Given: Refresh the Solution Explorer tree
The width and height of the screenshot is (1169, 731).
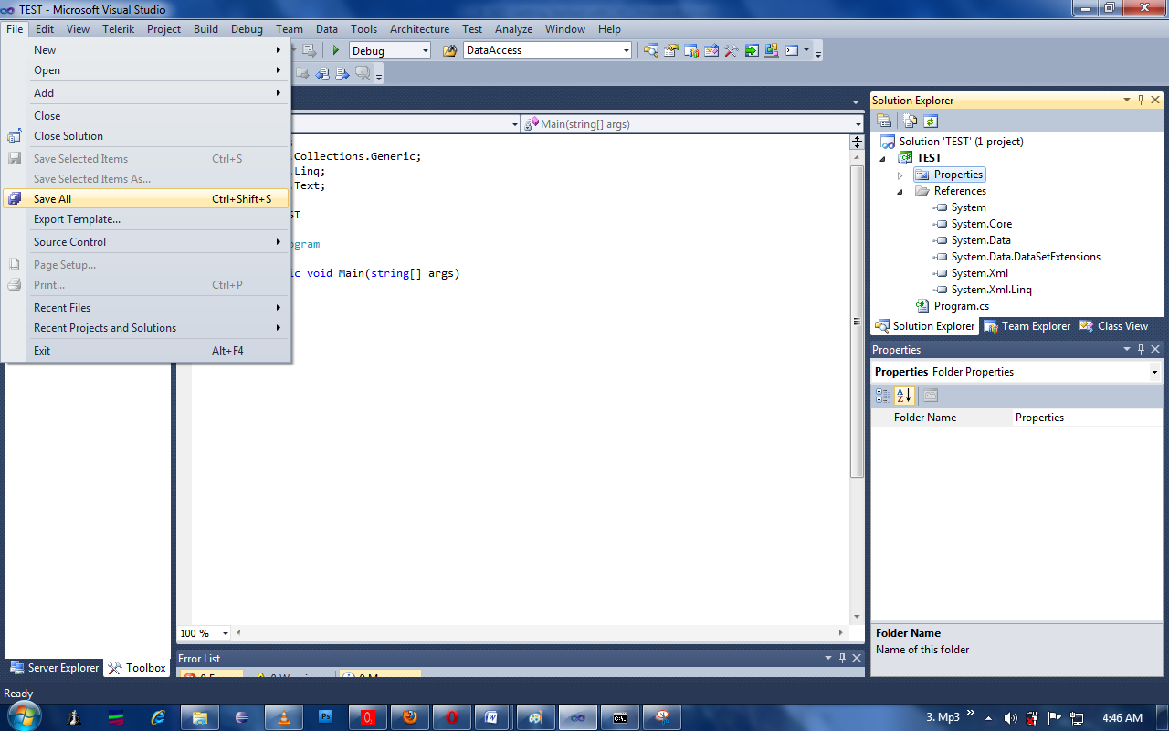Looking at the screenshot, I should click(931, 121).
